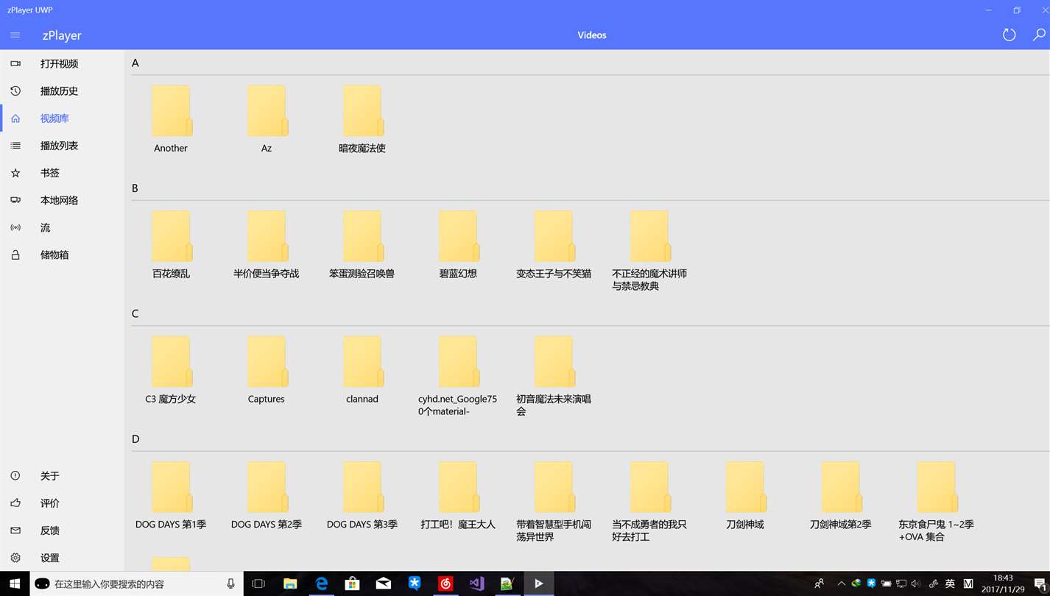
Task: Open the clannad folder
Action: pyautogui.click(x=362, y=370)
